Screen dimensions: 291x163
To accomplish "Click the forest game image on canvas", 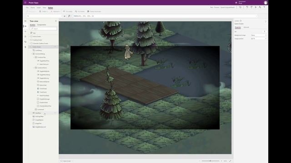I will point(145,87).
